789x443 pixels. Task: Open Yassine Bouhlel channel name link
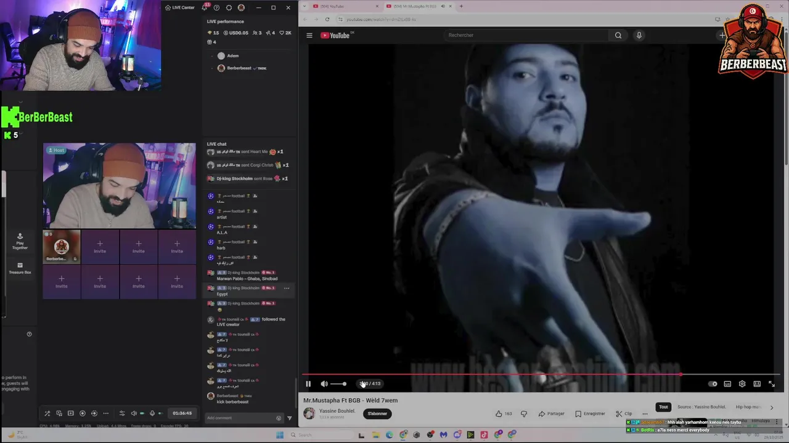pos(337,411)
